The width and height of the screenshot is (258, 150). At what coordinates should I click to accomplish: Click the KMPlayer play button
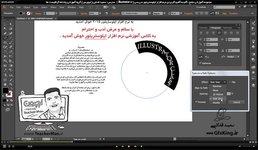129,146
